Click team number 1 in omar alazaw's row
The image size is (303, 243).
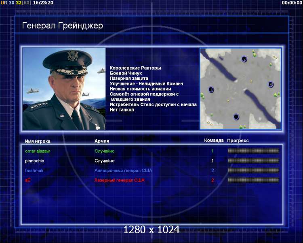click(213, 151)
